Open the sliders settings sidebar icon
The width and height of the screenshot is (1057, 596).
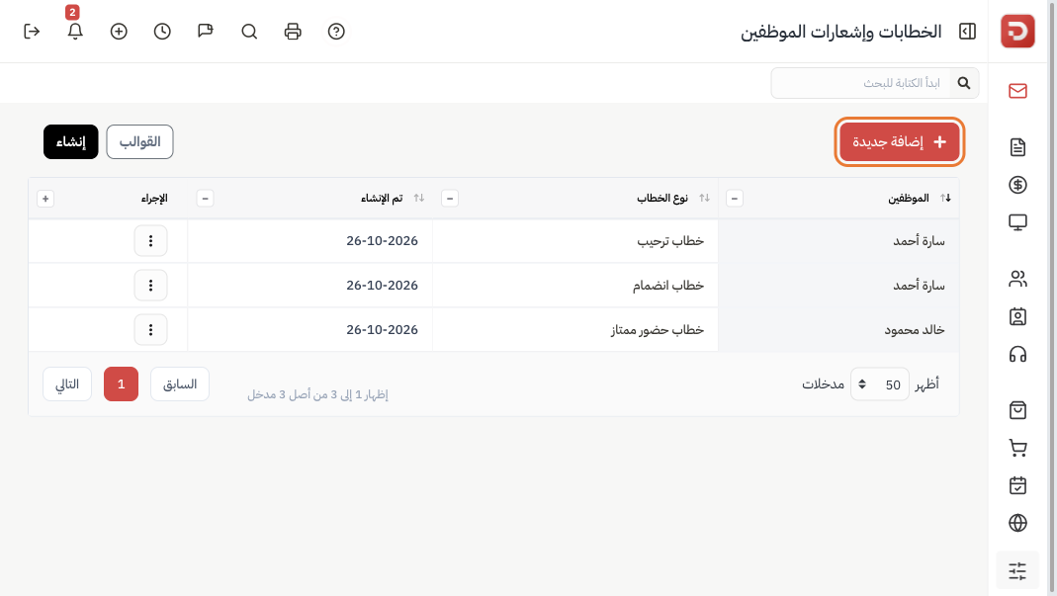pos(1017,571)
